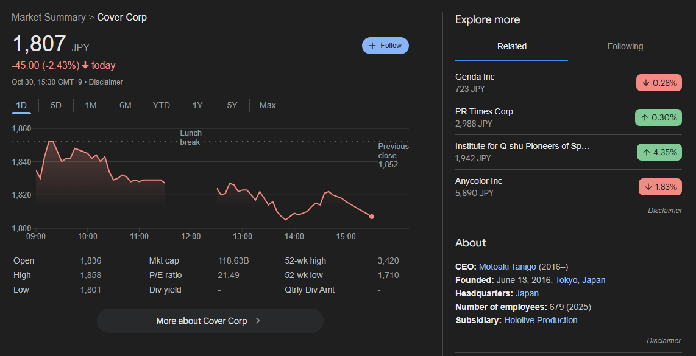Image resolution: width=696 pixels, height=356 pixels.
Task: Open the Max time range
Action: 268,105
